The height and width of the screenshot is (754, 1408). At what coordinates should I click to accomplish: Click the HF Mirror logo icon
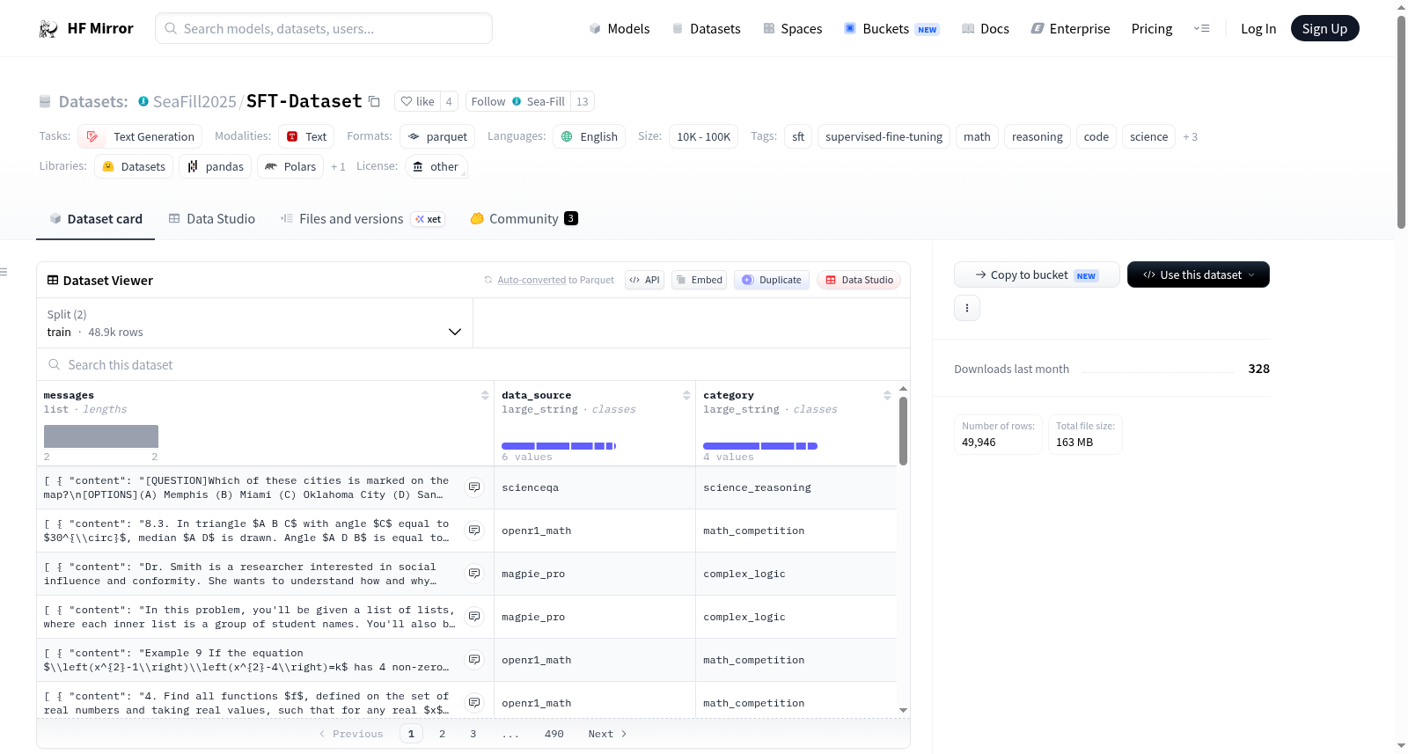click(48, 29)
